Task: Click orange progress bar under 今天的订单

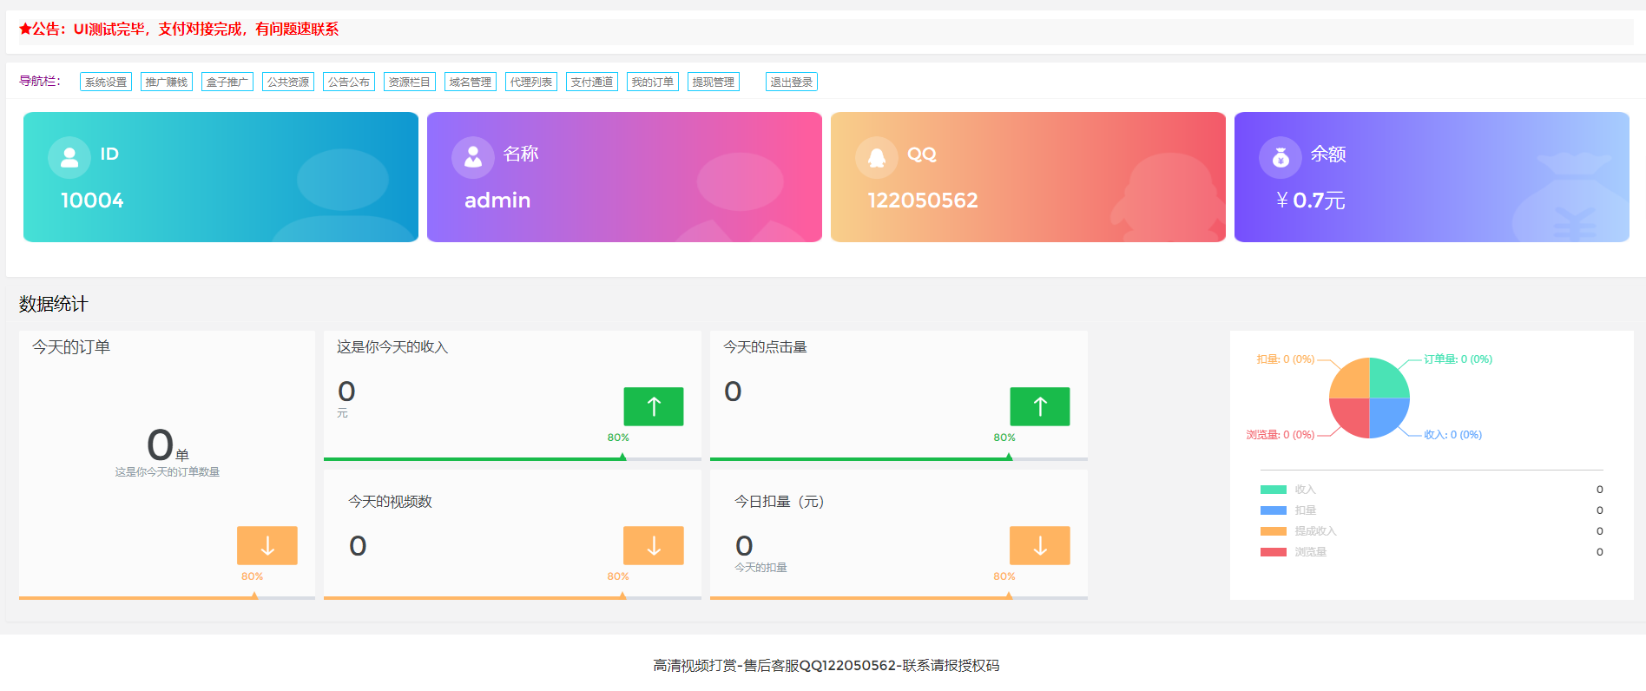Action: (167, 597)
